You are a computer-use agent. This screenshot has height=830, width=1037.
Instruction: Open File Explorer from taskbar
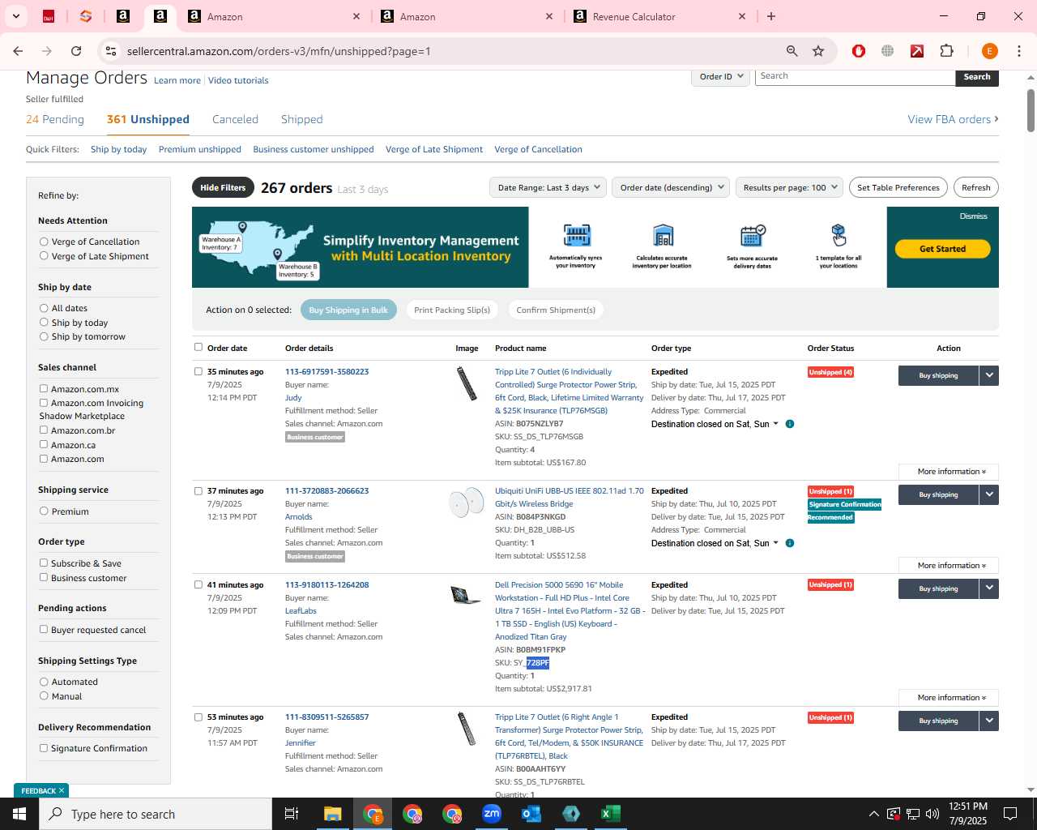click(333, 814)
